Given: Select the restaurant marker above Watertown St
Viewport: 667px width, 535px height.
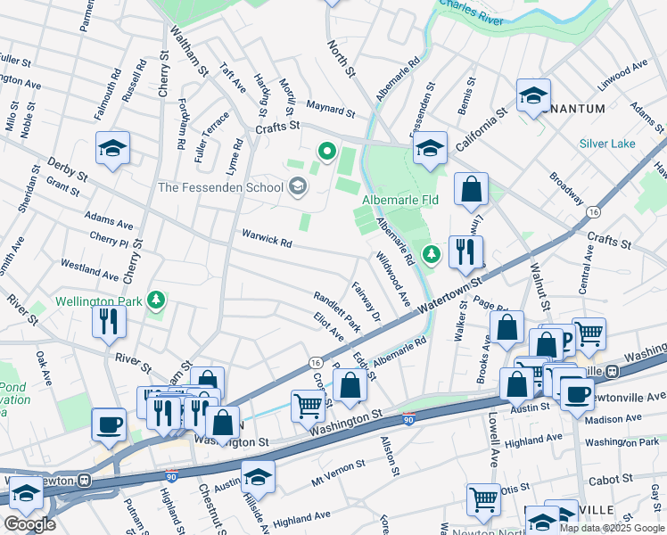Looking at the screenshot, I should (465, 252).
